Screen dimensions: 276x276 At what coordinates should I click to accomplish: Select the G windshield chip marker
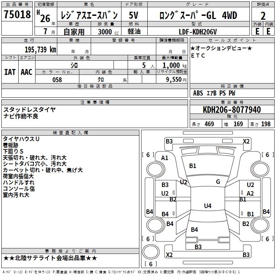[218, 182]
